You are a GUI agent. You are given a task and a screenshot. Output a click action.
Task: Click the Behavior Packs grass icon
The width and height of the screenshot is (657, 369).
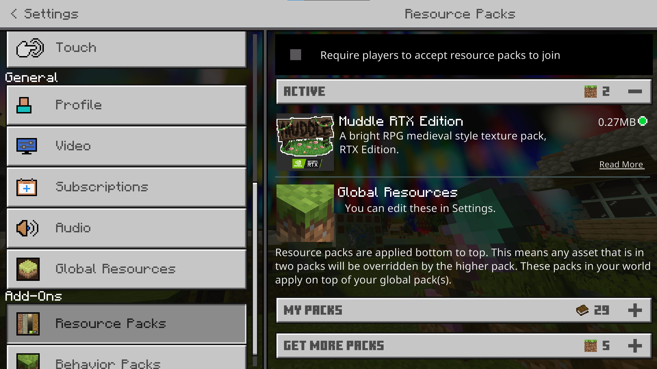pos(28,361)
